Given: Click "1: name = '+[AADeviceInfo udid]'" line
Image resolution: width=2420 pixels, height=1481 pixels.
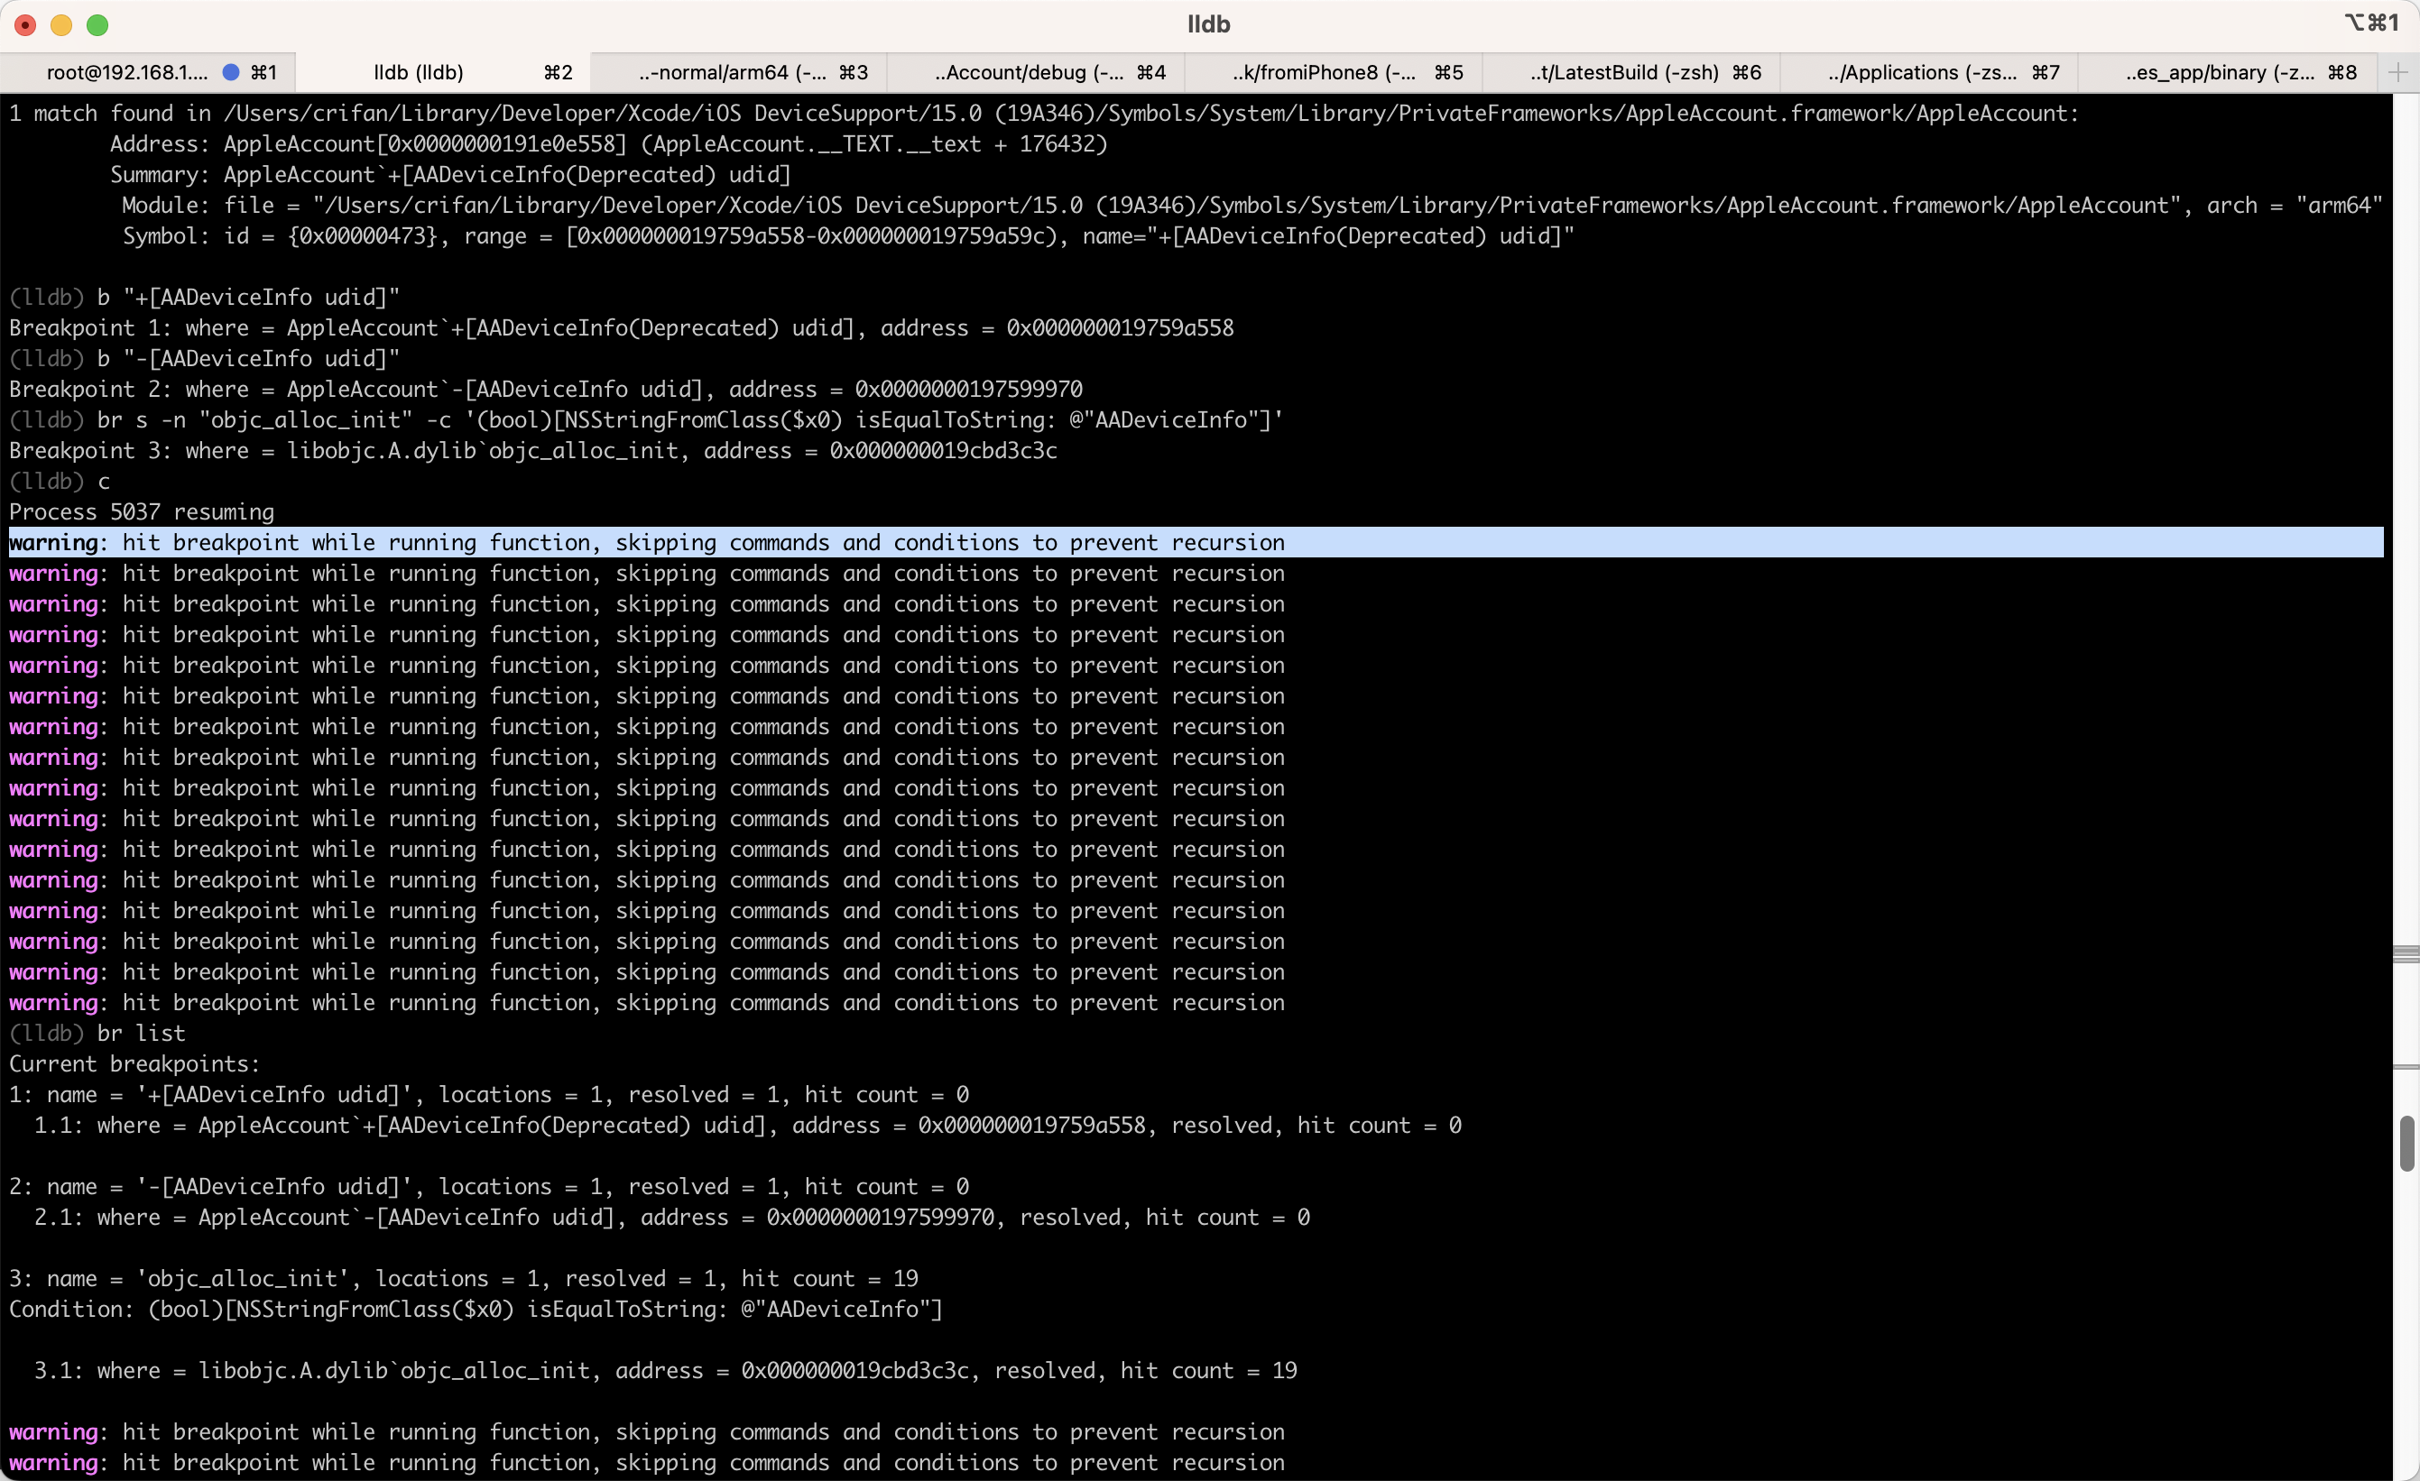Looking at the screenshot, I should click(489, 1095).
